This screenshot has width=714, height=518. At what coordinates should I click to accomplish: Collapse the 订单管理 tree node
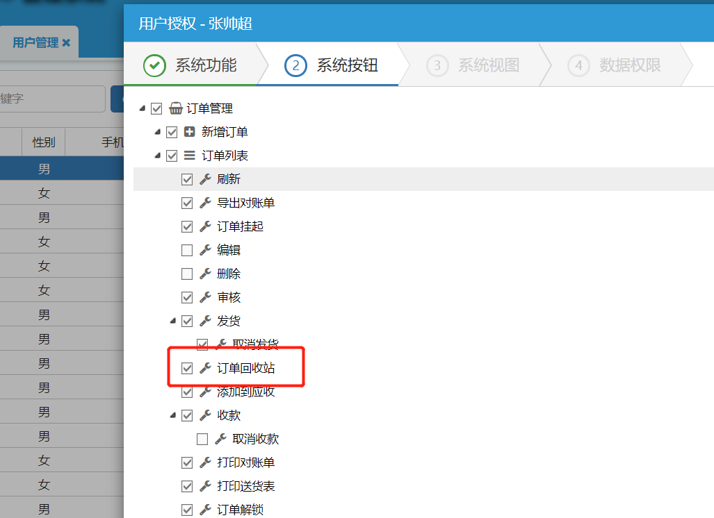143,108
